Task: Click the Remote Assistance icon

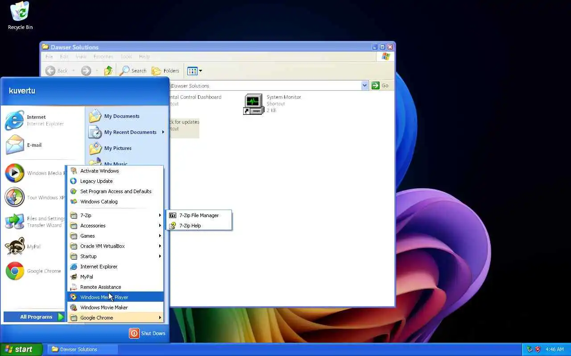Action: (74, 287)
